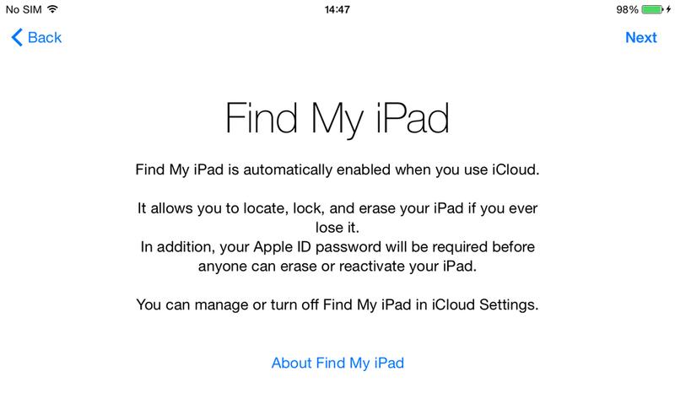The width and height of the screenshot is (675, 393).
Task: Tap the charging lightning bolt icon
Action: coord(668,9)
